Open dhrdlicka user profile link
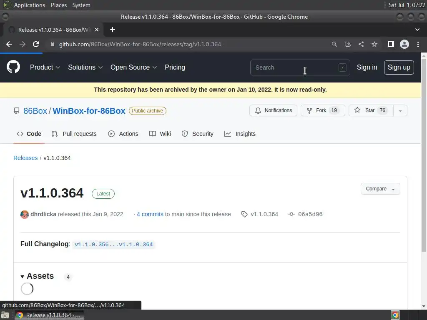This screenshot has width=427, height=320. (x=43, y=215)
